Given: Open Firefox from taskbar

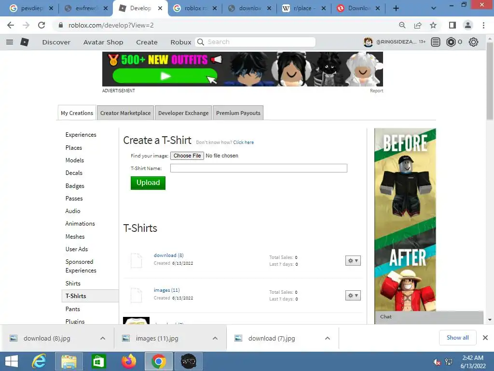Looking at the screenshot, I should click(x=128, y=361).
